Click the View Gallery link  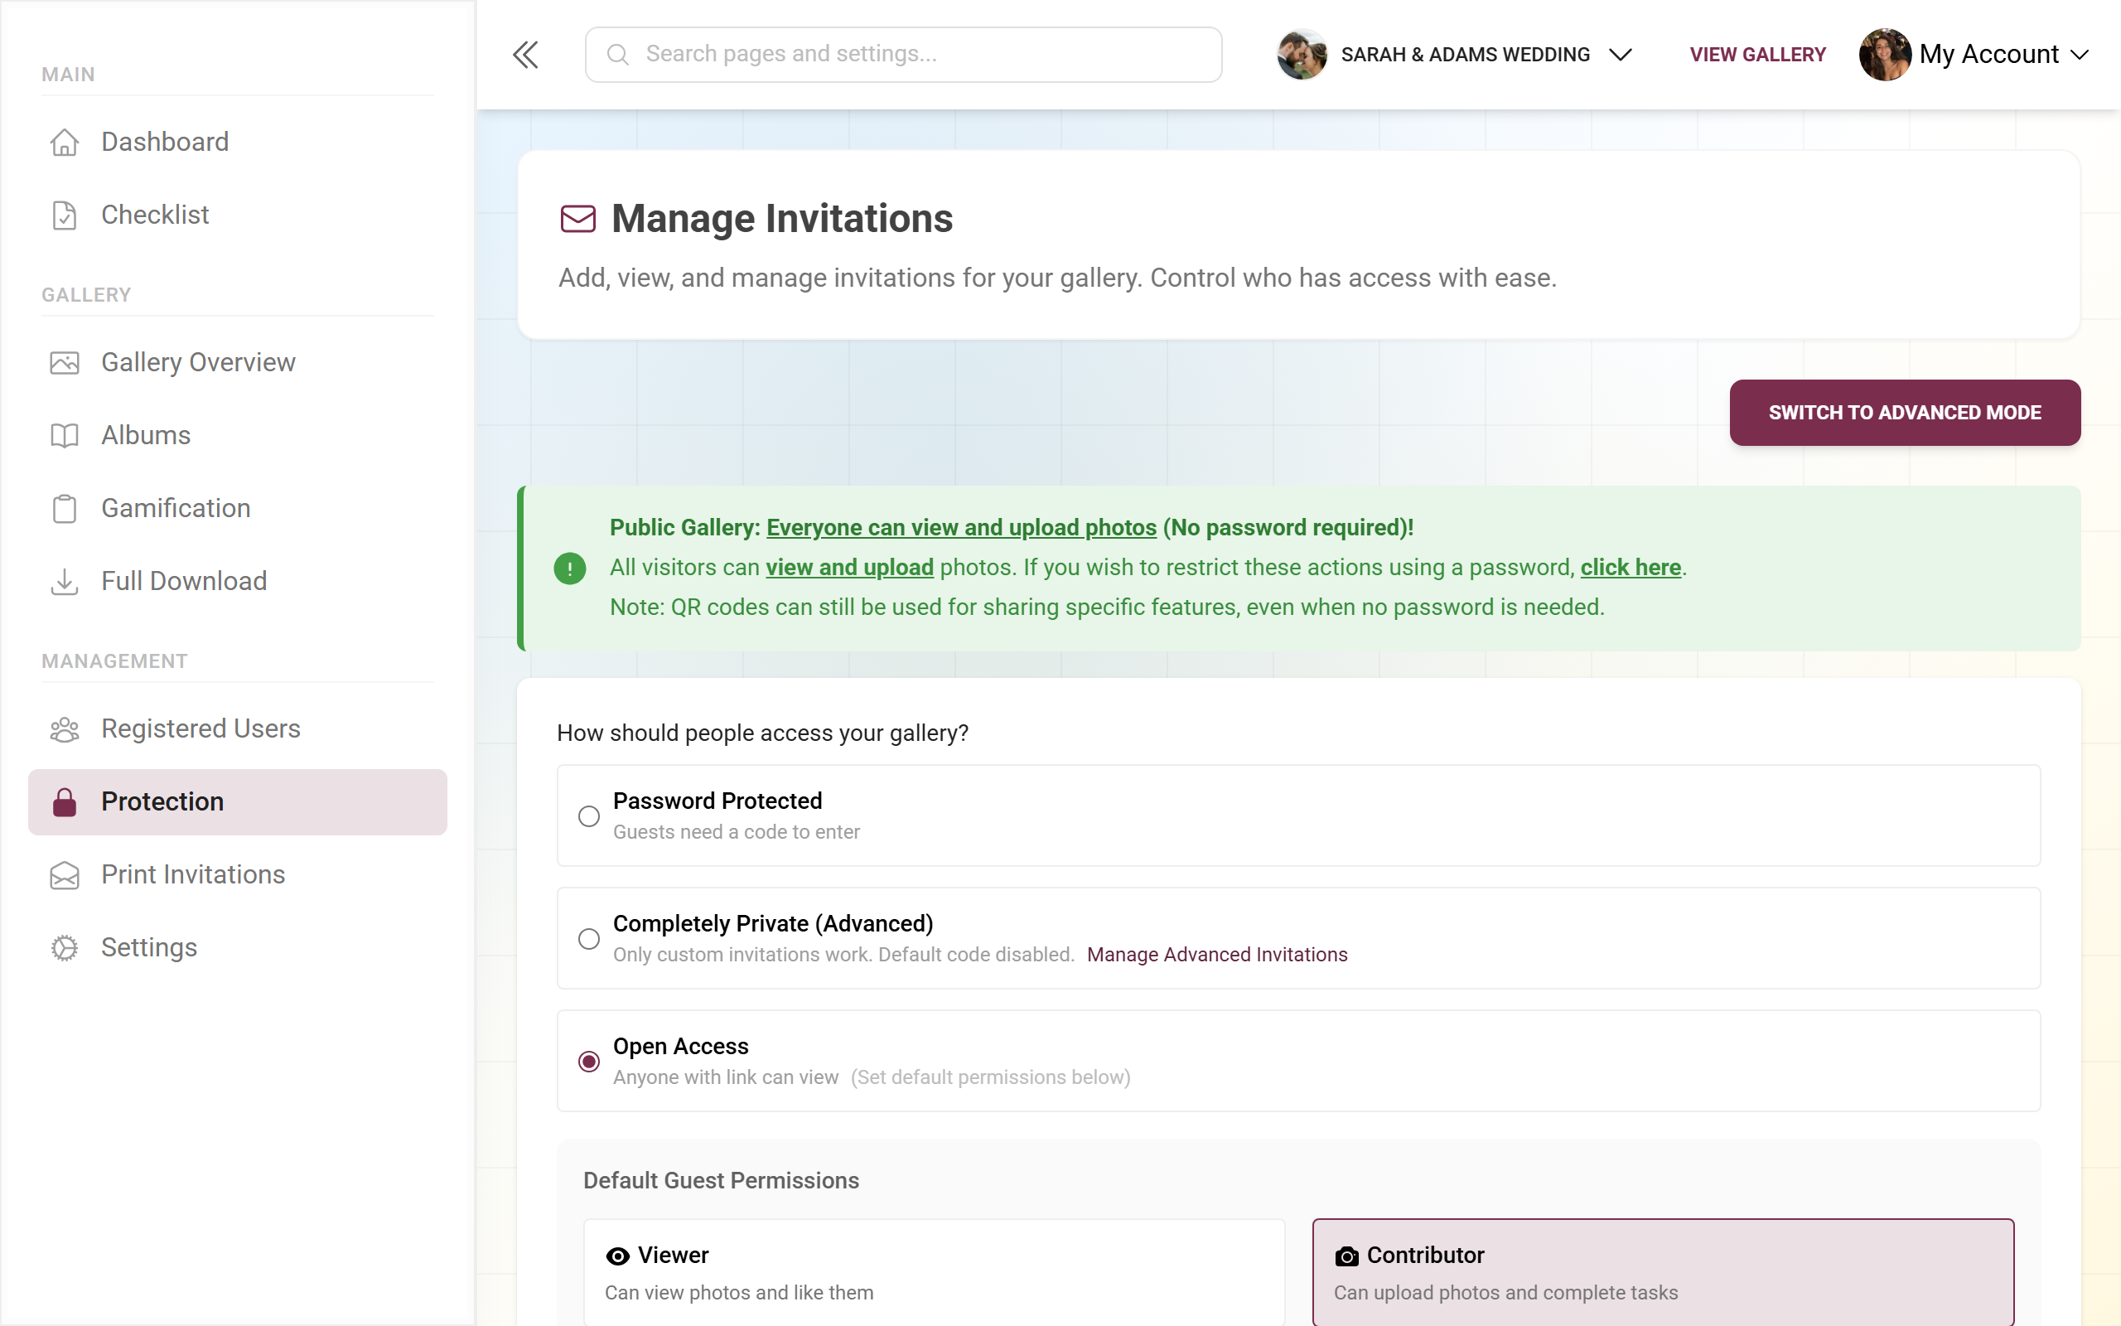coord(1757,55)
